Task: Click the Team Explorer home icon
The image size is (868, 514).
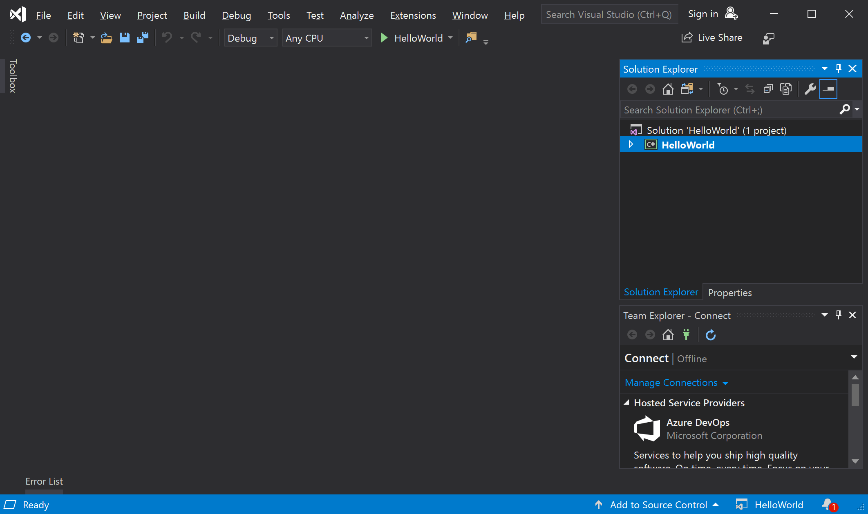Action: [x=668, y=335]
